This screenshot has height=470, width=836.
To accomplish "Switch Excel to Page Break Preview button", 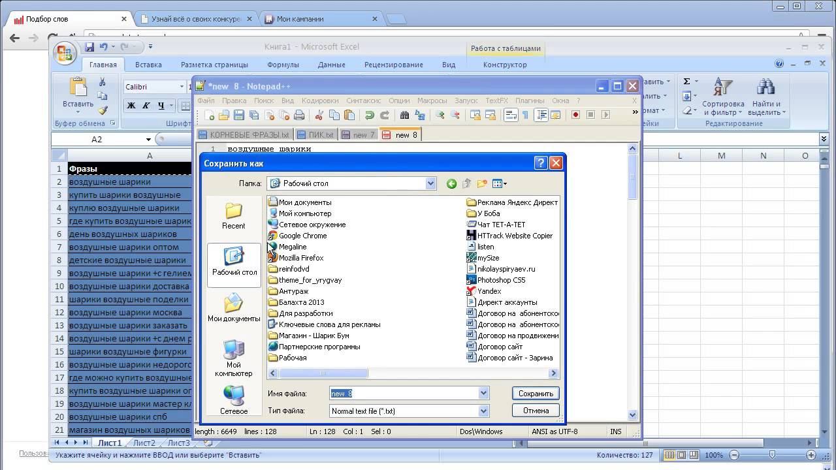I will [694, 455].
